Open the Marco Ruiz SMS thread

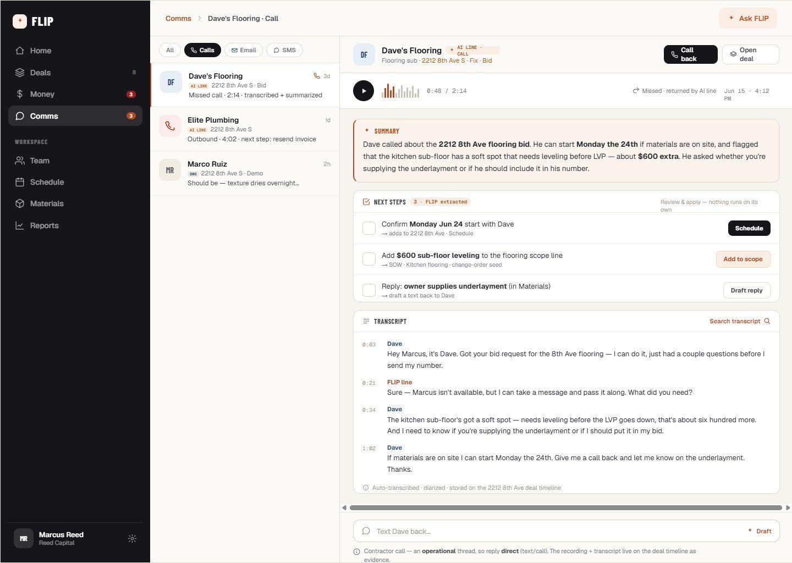tap(245, 173)
